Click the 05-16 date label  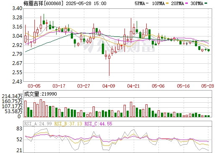(x=183, y=86)
